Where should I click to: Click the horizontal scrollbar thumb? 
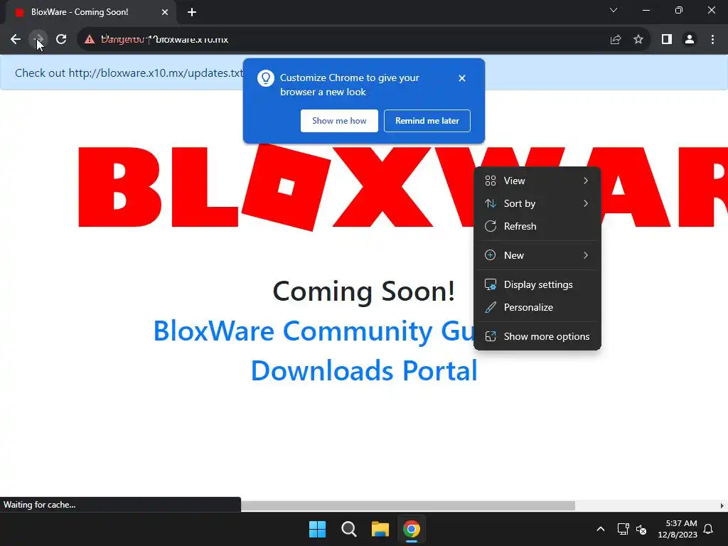pos(408,505)
